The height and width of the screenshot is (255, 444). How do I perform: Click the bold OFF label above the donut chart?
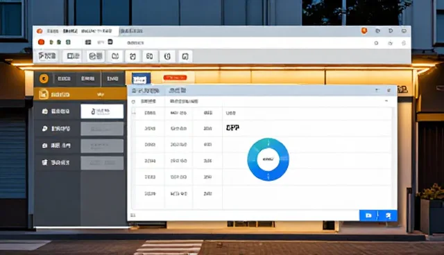click(x=233, y=128)
